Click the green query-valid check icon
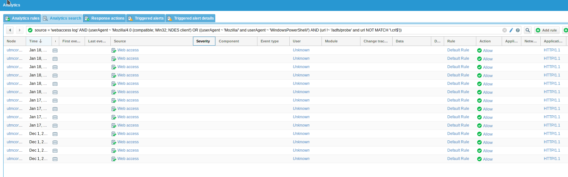This screenshot has width=568, height=177. (30, 30)
